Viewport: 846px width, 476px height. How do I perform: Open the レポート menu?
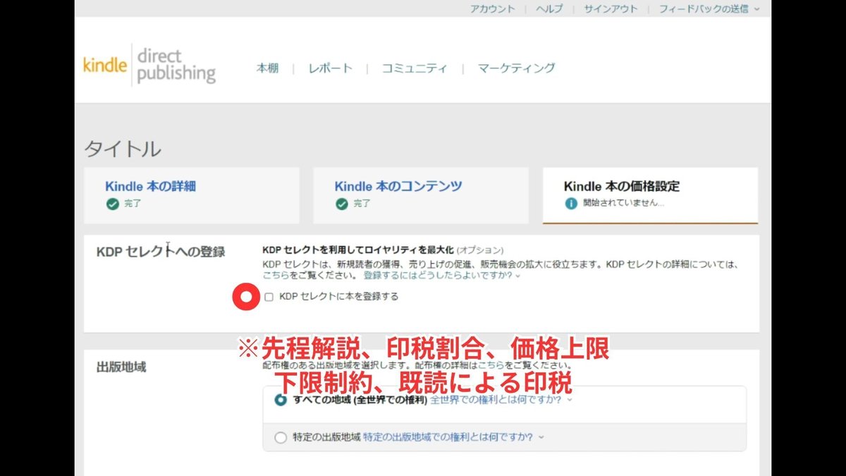click(x=330, y=68)
